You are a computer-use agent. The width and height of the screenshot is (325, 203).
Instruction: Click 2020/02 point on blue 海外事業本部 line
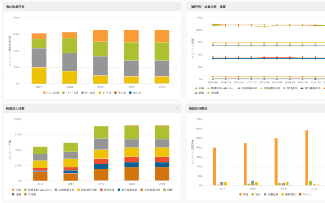[213, 58]
